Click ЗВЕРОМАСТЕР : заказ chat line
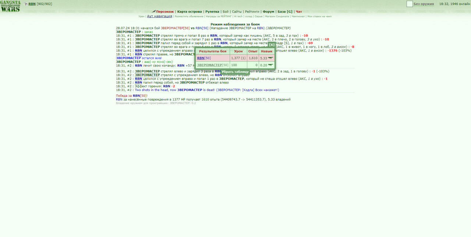The height and width of the screenshot is (237, 471). pyautogui.click(x=134, y=32)
